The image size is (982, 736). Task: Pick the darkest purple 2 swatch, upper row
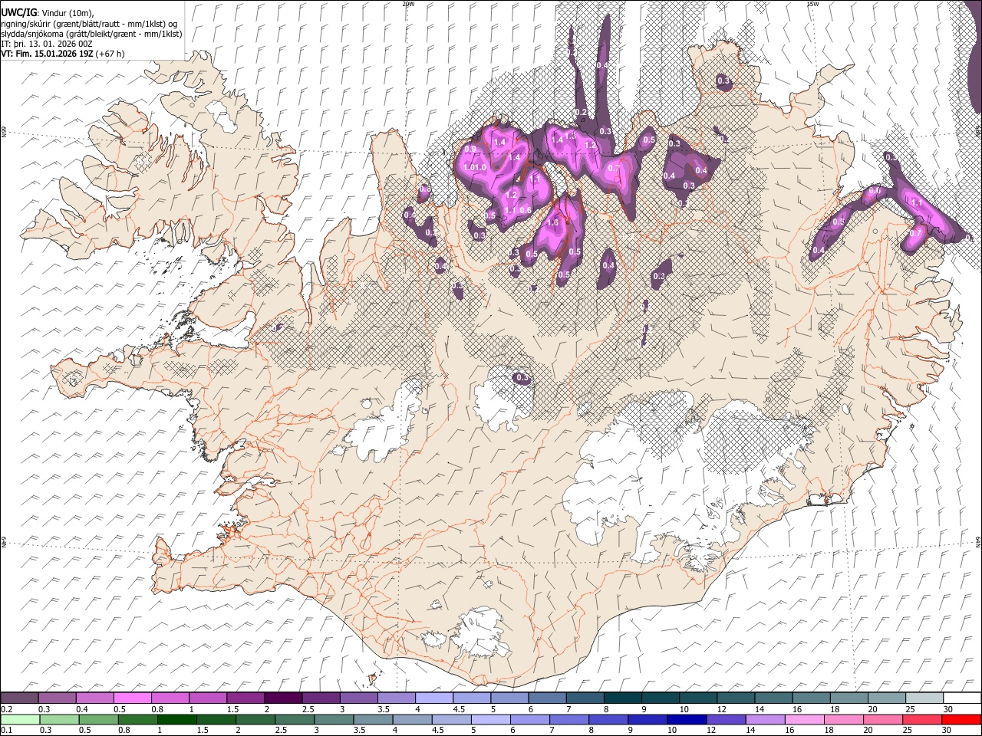[x=283, y=698]
